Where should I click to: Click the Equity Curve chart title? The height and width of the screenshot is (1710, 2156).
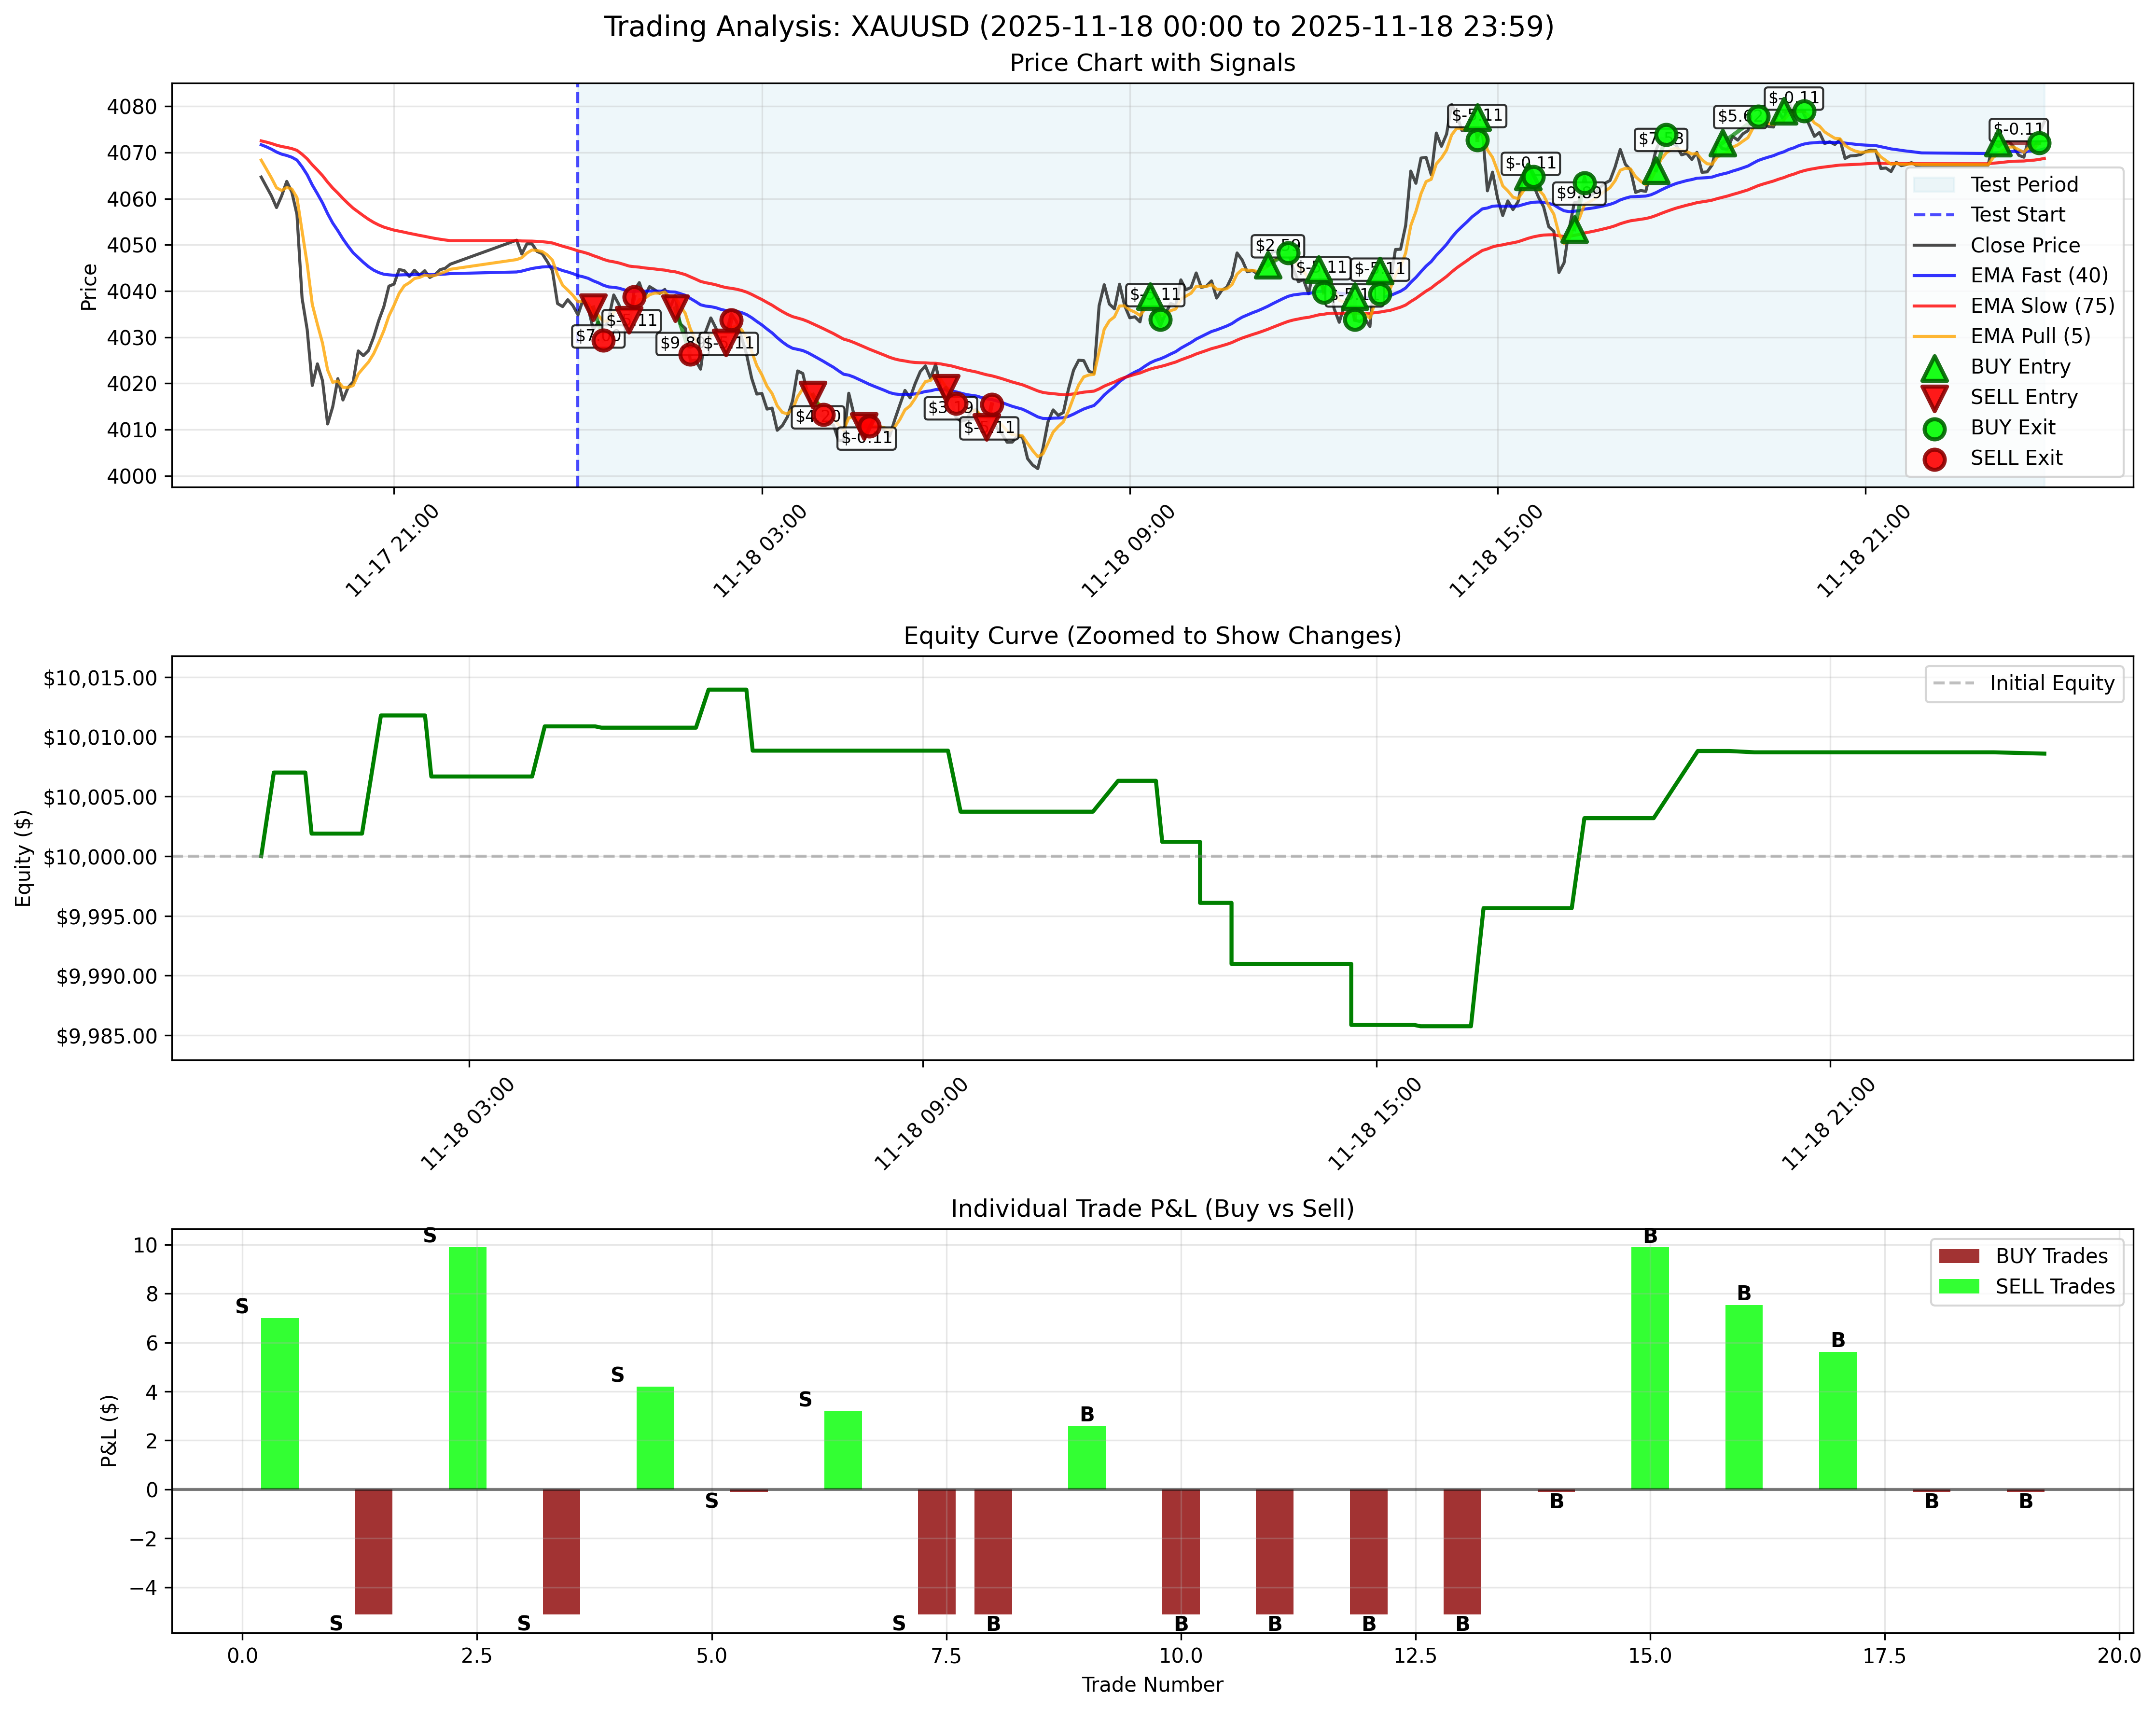[1153, 634]
